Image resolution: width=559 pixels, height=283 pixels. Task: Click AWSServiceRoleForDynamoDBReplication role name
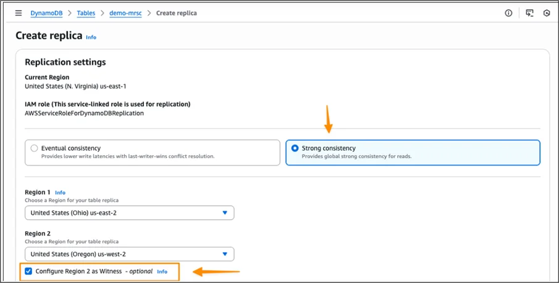coord(84,113)
